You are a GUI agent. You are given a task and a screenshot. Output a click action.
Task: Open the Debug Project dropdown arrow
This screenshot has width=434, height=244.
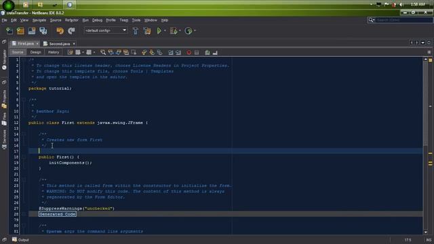[180, 30]
